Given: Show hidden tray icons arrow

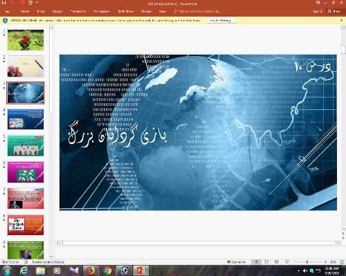Looking at the screenshot, I should tap(299, 270).
